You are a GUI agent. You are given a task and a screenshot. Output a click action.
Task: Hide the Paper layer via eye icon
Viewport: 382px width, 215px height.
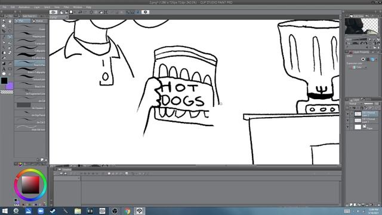[x=347, y=127]
